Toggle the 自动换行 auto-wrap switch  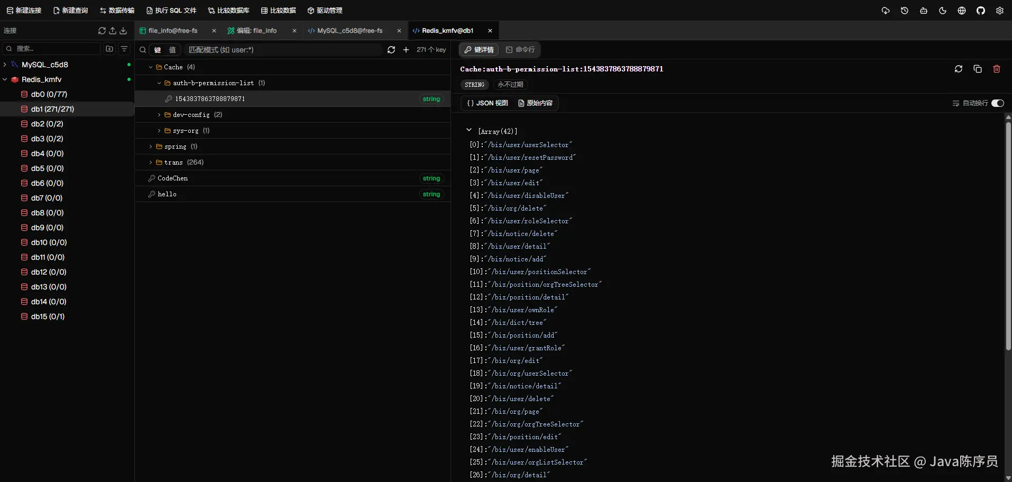coord(998,103)
